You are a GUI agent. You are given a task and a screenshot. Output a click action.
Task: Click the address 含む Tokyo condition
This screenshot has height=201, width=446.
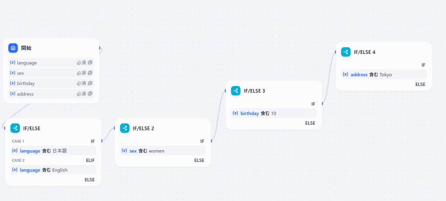click(384, 75)
